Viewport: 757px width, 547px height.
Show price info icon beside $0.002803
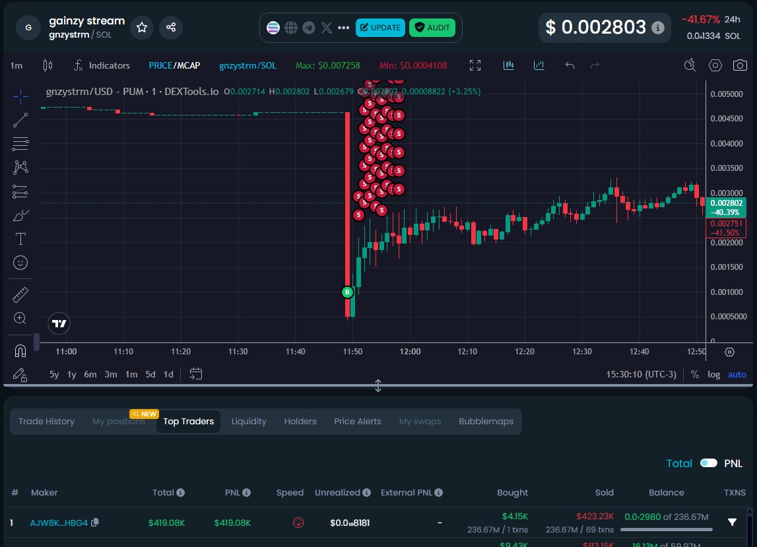(x=657, y=28)
